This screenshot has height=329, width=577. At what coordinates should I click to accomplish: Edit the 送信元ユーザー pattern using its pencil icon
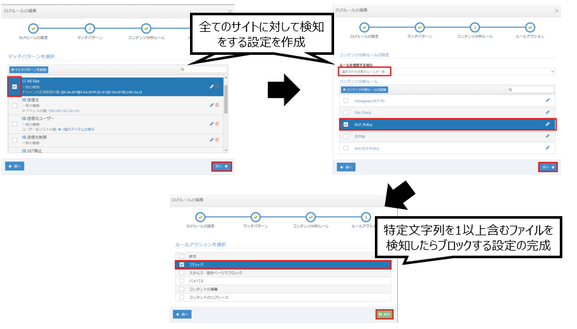point(212,124)
